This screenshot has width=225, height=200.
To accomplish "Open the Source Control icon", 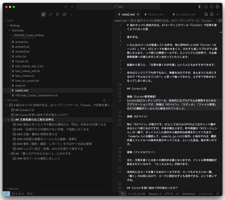I will point(57,14).
